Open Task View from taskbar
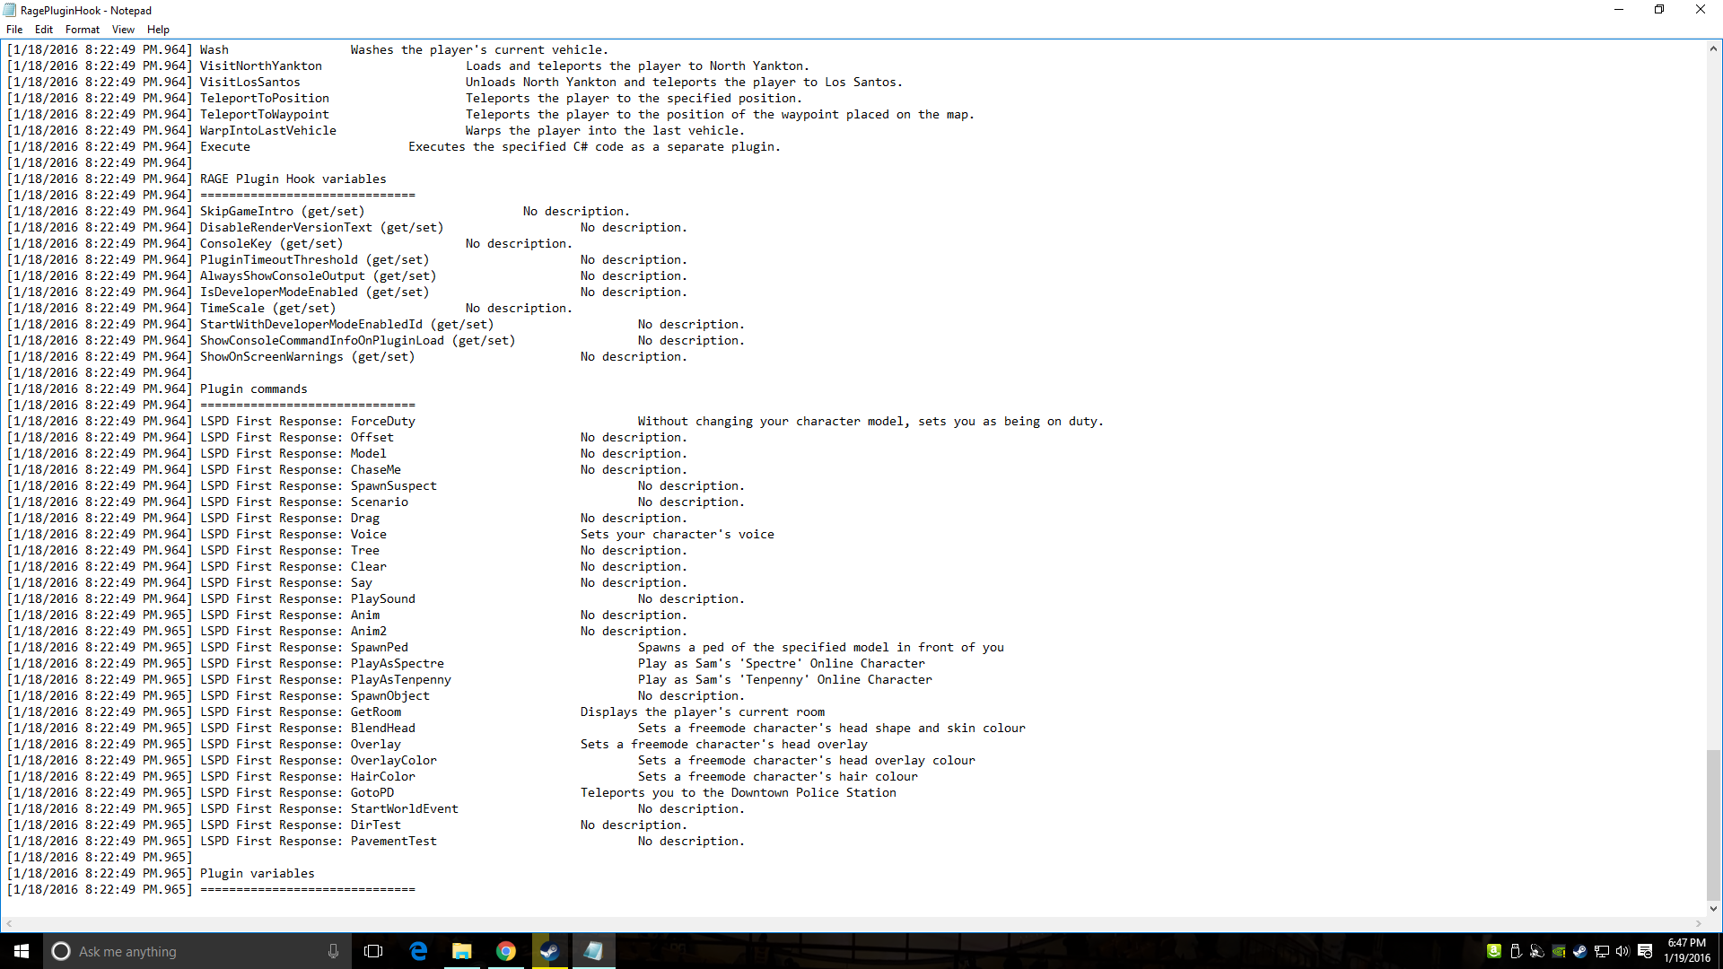This screenshot has height=969, width=1723. pos(373,951)
